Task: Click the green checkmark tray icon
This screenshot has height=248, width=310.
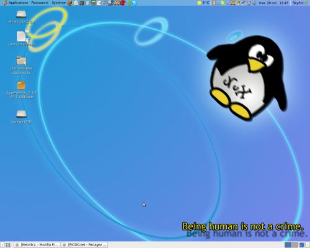Action: pyautogui.click(x=223, y=3)
